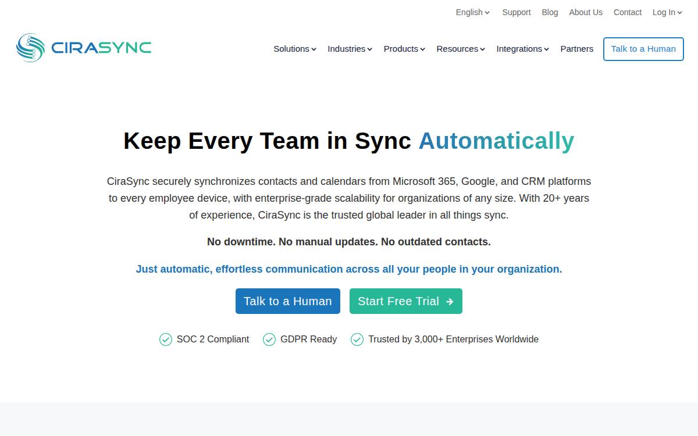Click the SOC 2 Compliant checkmark icon
Screen dimensions: 698x436
click(166, 339)
